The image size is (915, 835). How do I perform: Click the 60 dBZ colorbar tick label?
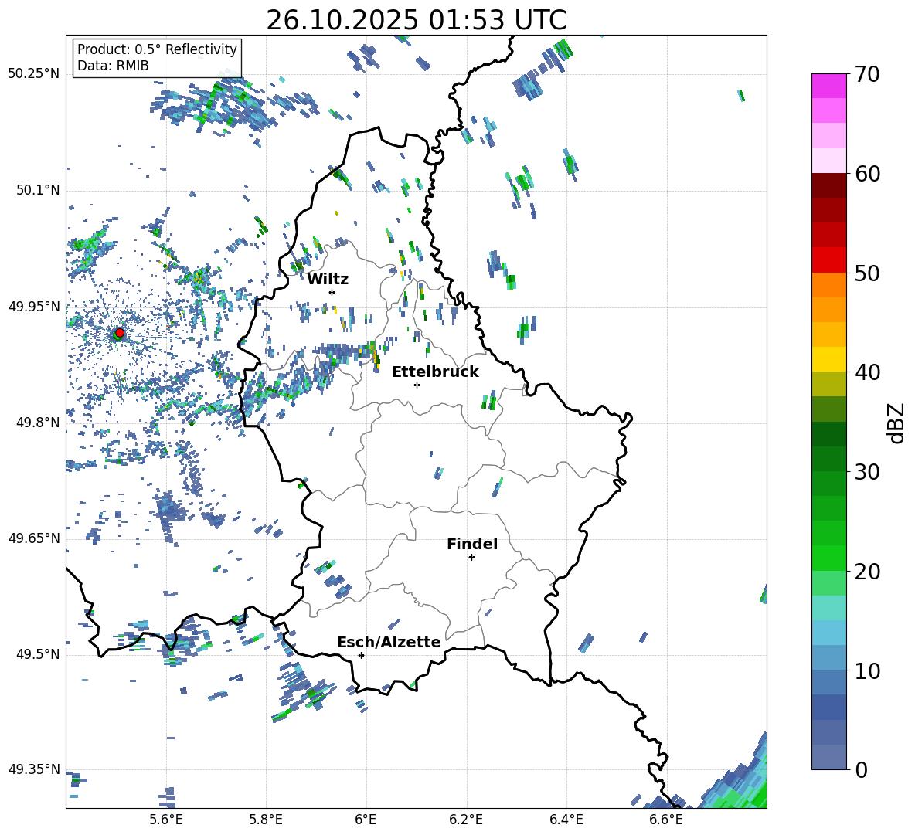pyautogui.click(x=867, y=174)
